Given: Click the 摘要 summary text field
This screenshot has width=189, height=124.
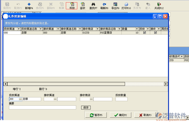Looking at the screenshot, I should point(43,108).
